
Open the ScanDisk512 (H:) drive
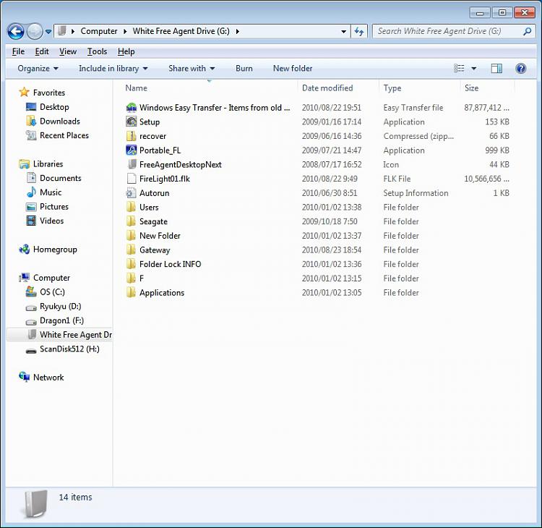(69, 349)
